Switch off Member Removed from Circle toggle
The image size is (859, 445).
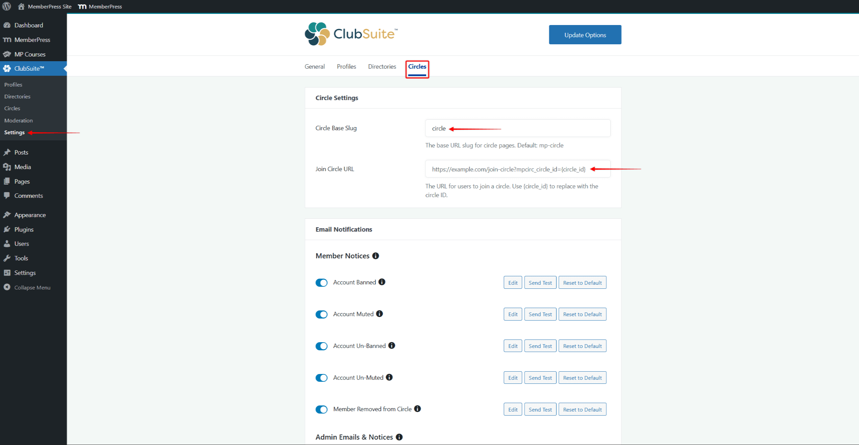point(321,409)
